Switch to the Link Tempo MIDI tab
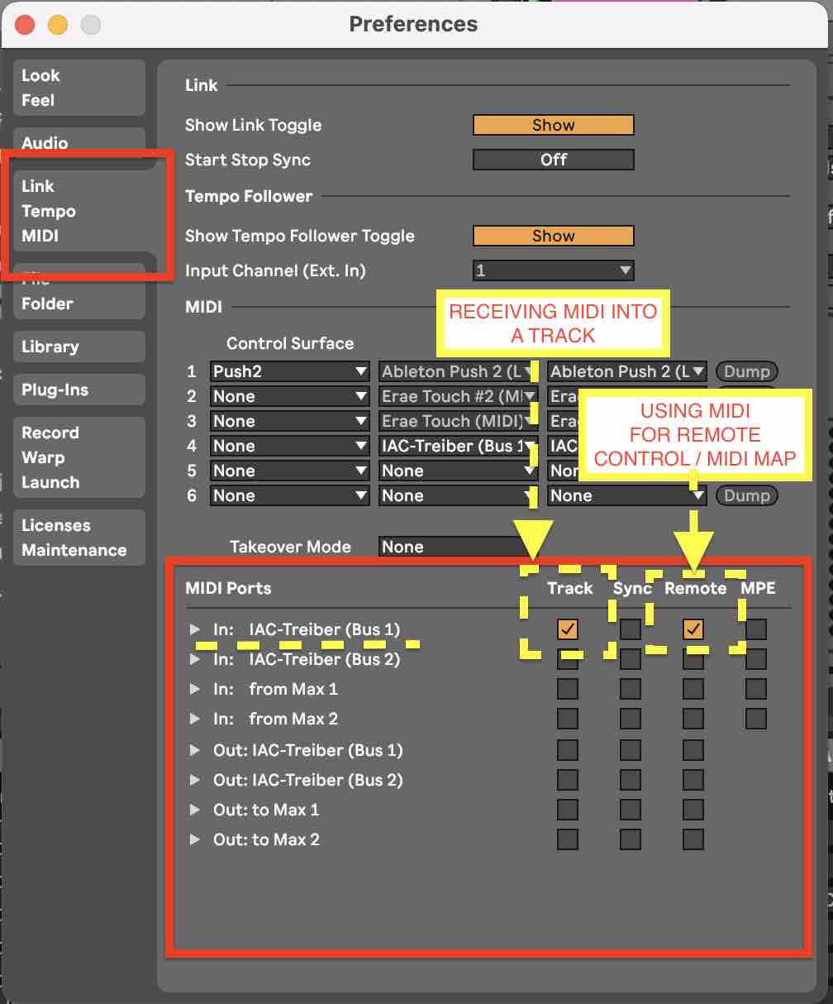This screenshot has width=833, height=1004. [x=49, y=211]
